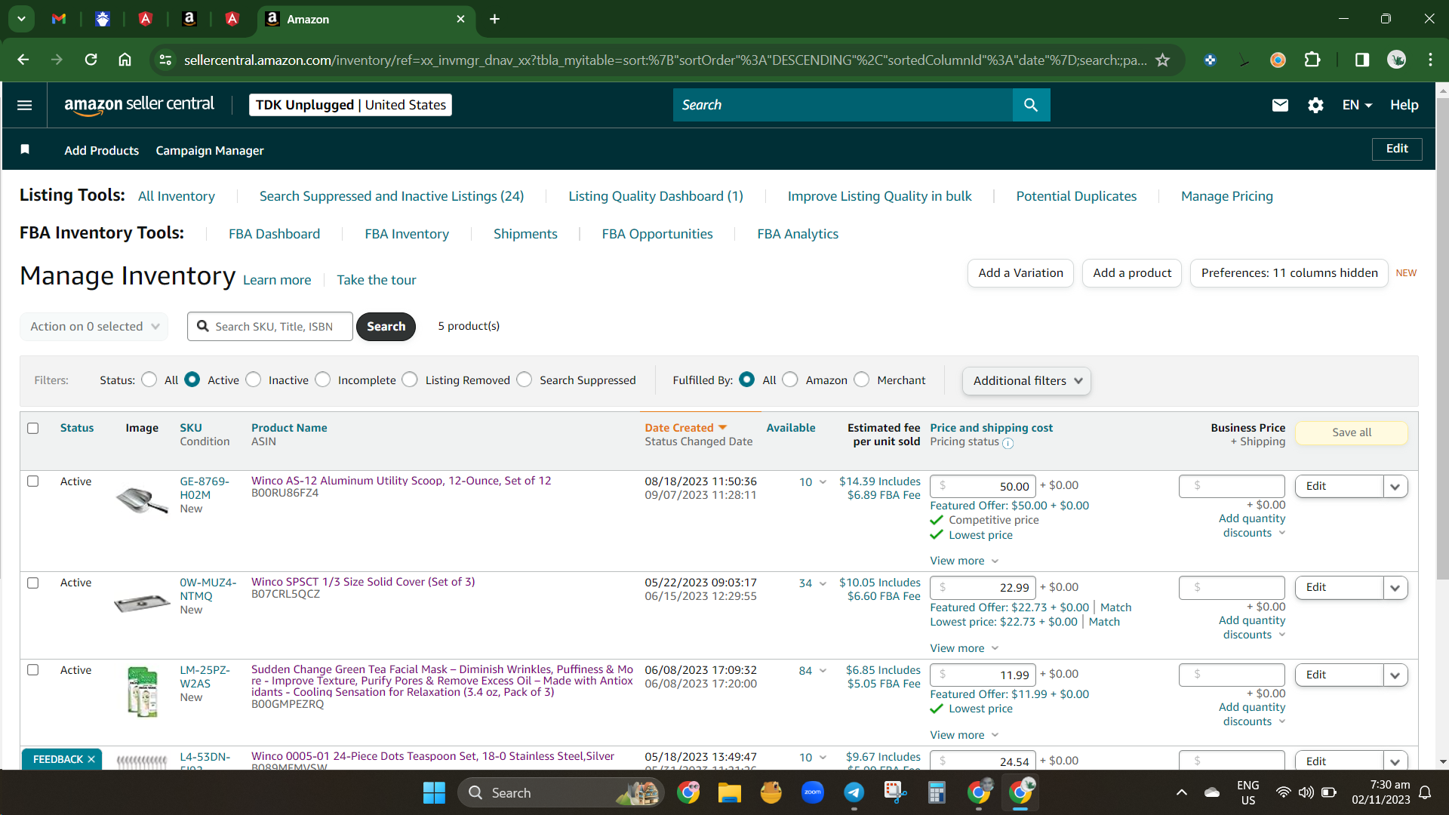Open a new browser tab
This screenshot has width=1449, height=815.
pos(494,19)
